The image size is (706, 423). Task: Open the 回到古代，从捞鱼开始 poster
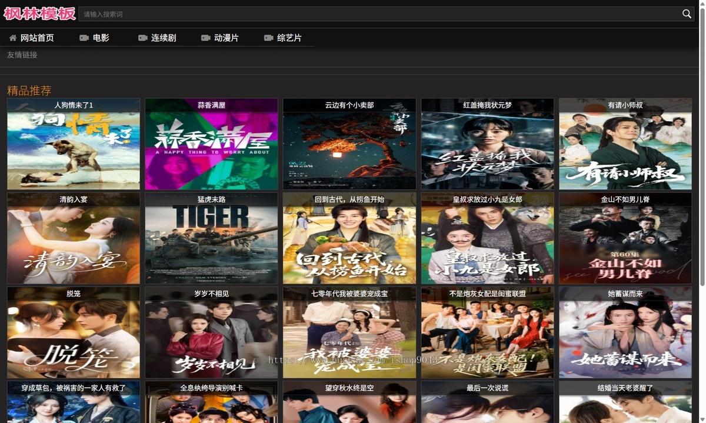point(349,238)
